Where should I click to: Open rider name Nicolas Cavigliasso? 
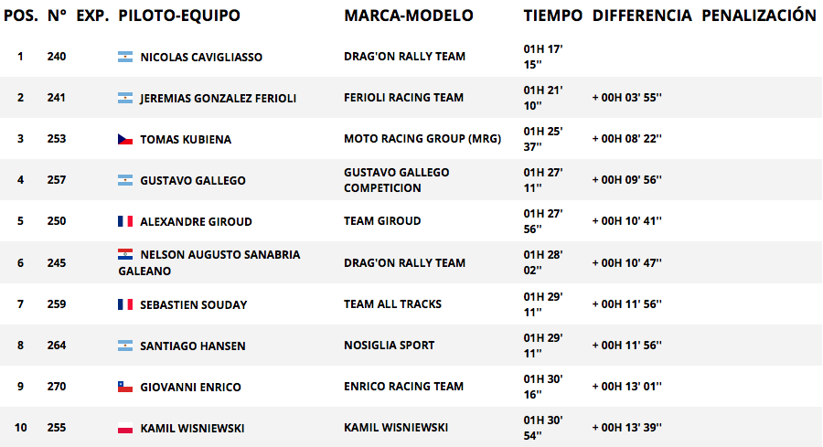(x=201, y=57)
